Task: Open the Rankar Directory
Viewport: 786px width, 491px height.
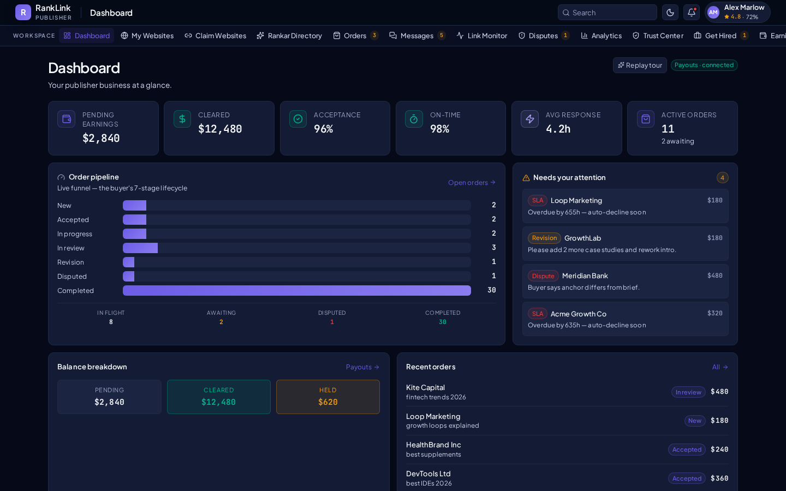Action: pyautogui.click(x=289, y=35)
